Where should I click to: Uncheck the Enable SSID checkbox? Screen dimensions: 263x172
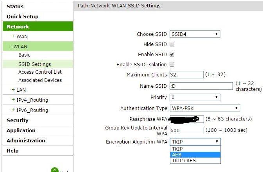[172, 54]
